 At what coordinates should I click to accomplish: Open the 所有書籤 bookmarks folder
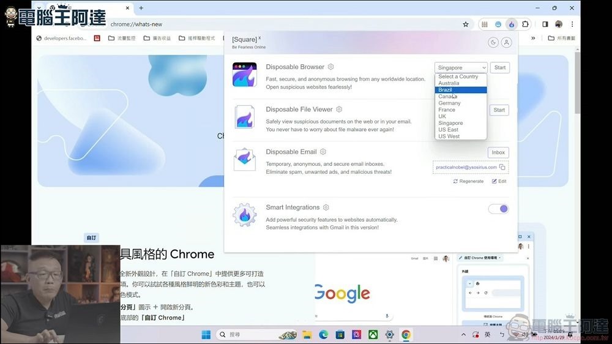point(562,39)
